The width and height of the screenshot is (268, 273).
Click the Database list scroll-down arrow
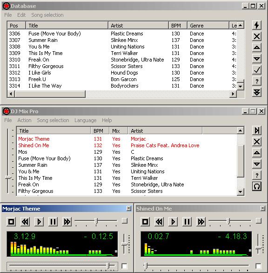[x=241, y=86]
